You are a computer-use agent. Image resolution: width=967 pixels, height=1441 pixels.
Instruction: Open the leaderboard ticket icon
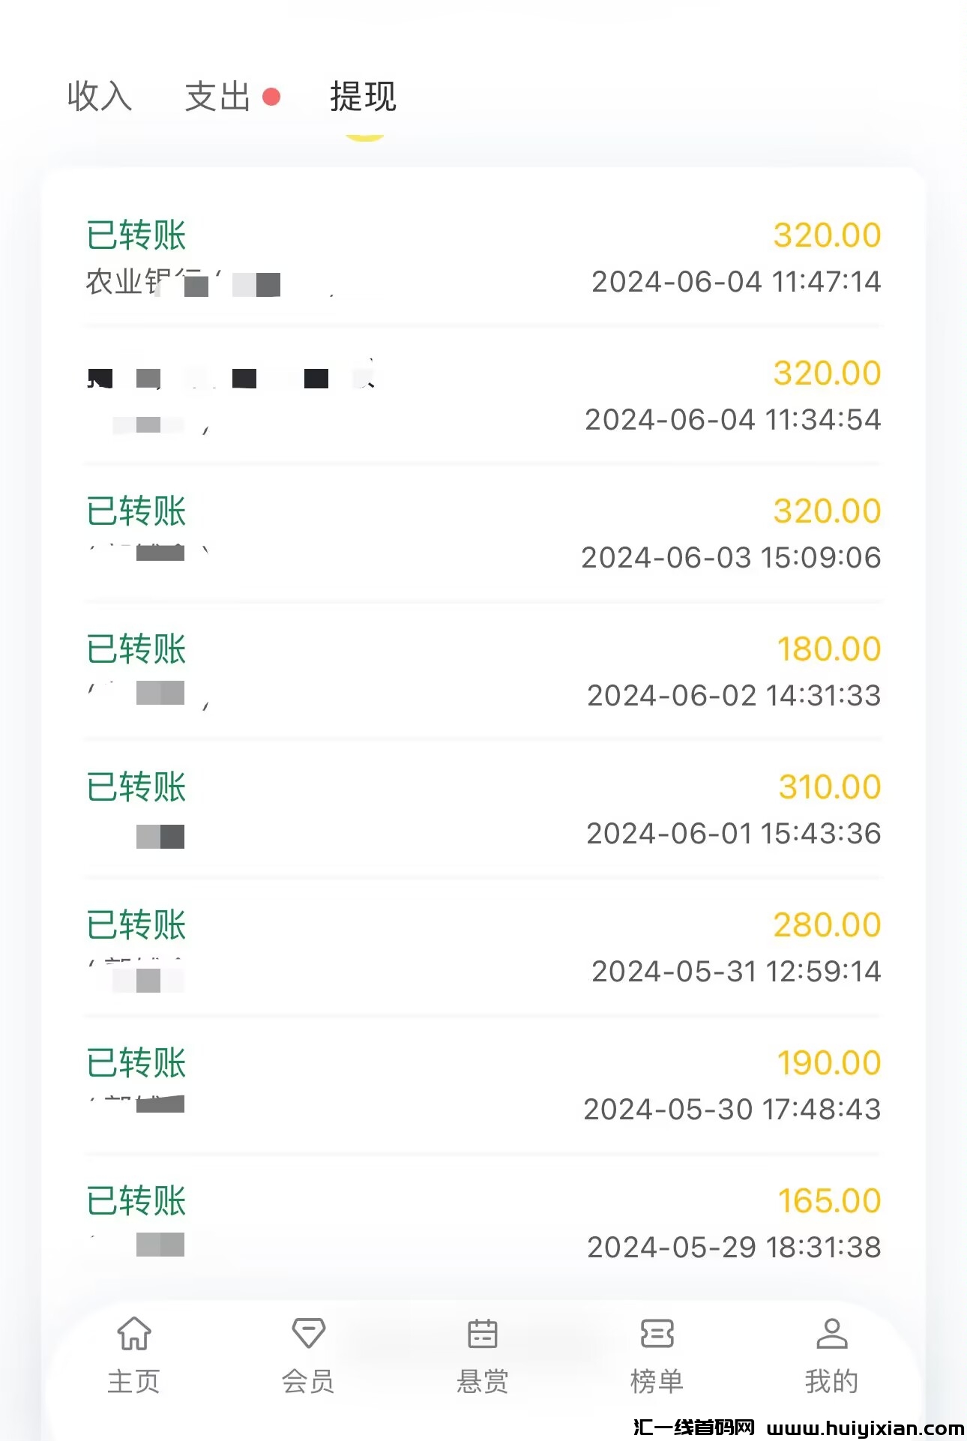657,1334
